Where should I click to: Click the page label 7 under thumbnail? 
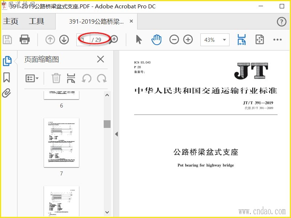pos(61,174)
